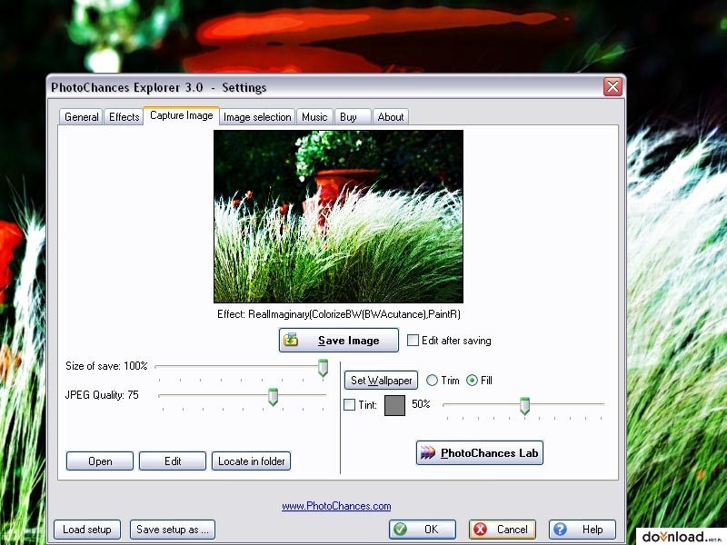Image resolution: width=727 pixels, height=545 pixels.
Task: Toggle the Tint checkbox
Action: pos(350,404)
